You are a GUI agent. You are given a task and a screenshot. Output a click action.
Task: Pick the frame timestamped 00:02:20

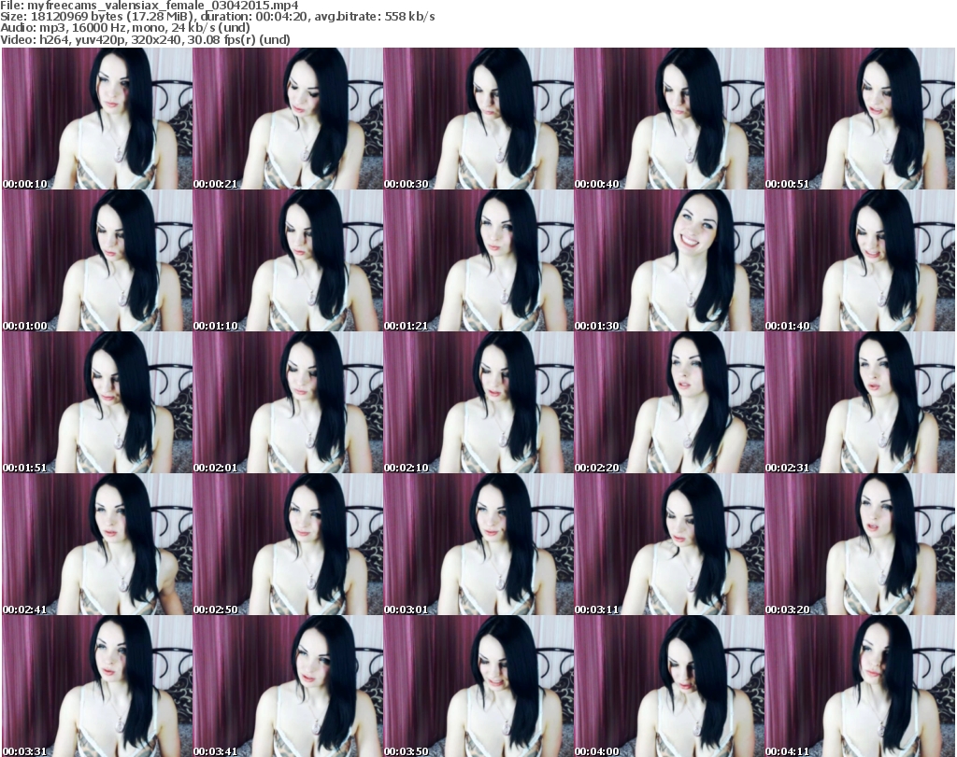click(x=669, y=402)
